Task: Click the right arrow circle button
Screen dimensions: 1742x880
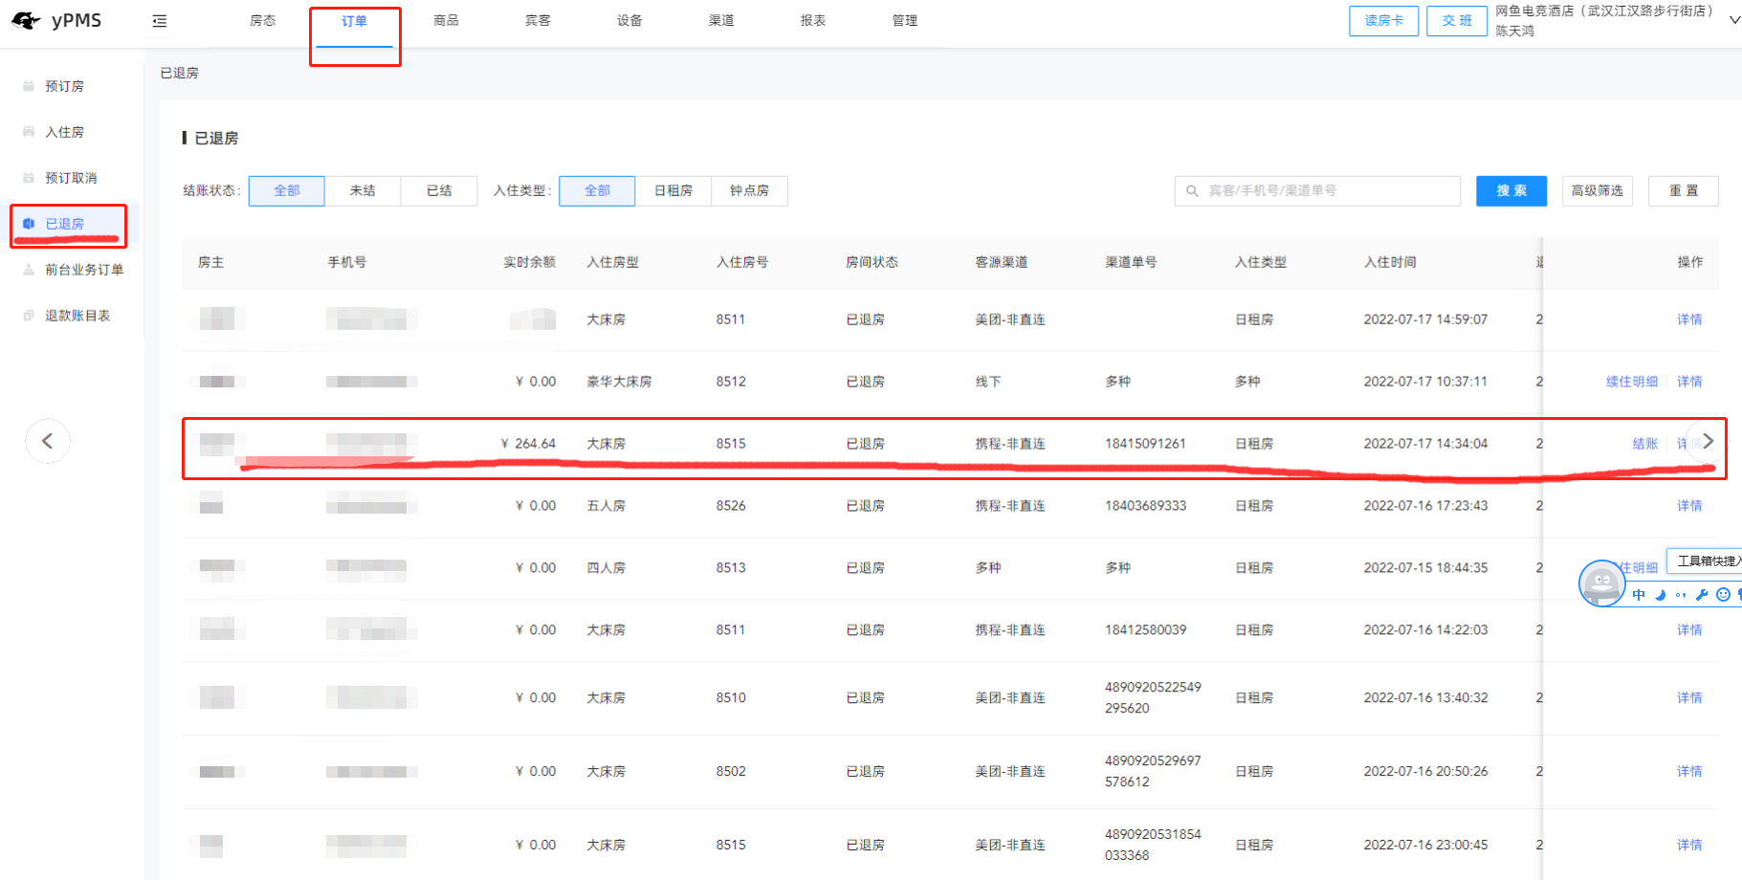Action: 1709,441
